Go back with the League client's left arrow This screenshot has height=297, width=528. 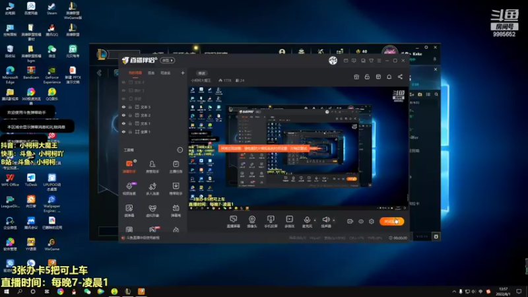(x=100, y=73)
